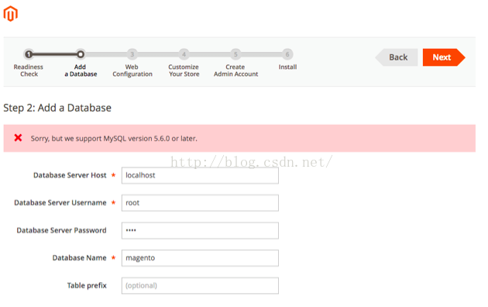Click the Database Server Host label

(70, 175)
